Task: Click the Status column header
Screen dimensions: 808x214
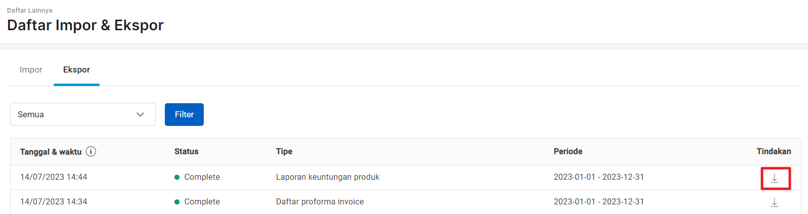Action: click(187, 151)
